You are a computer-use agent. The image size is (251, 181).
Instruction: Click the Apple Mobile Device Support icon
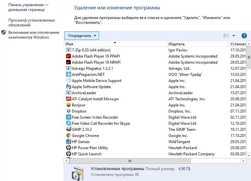click(69, 80)
